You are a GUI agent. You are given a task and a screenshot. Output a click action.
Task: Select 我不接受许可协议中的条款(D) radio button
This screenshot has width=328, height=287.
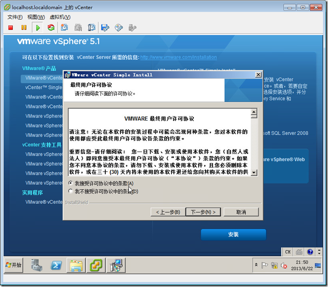pyautogui.click(x=70, y=191)
